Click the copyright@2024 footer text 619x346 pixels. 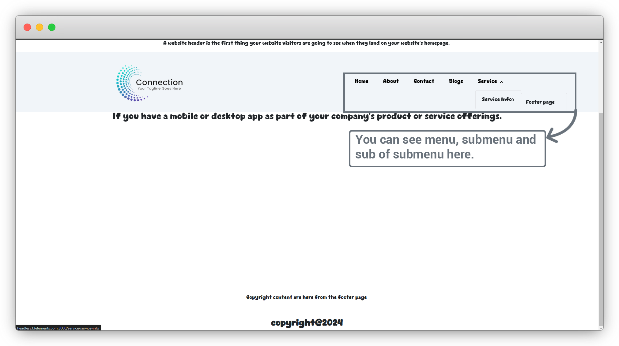click(x=307, y=323)
